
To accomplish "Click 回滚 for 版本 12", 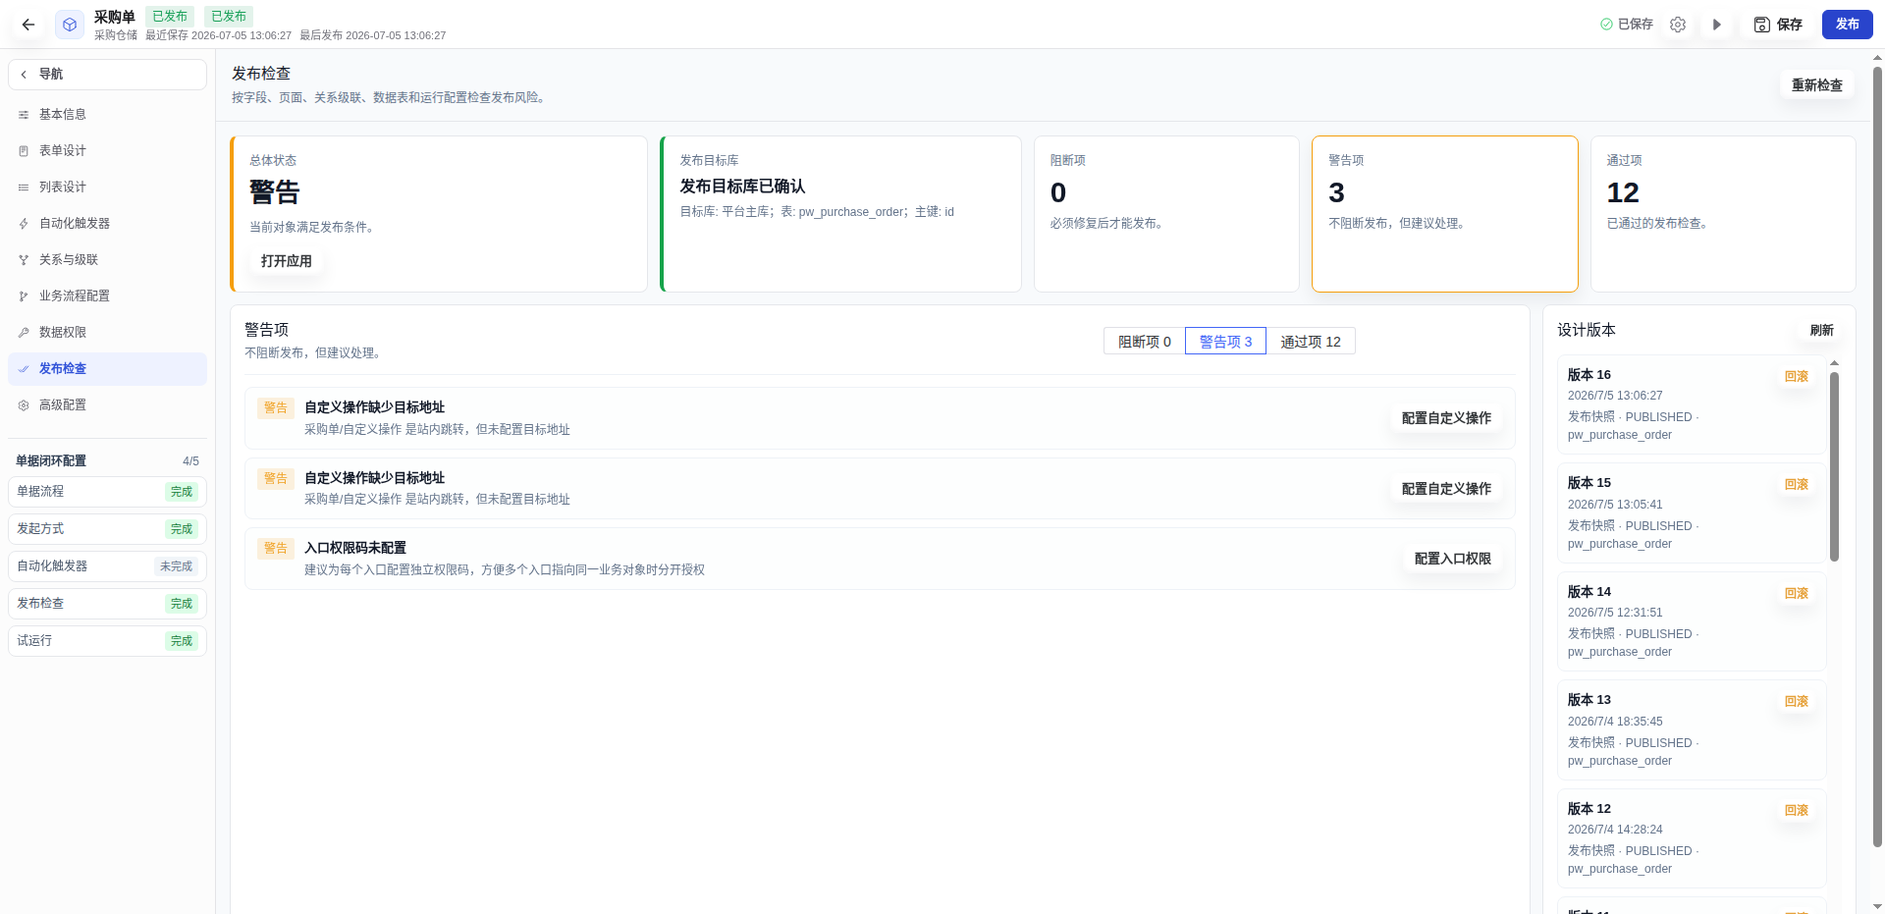I will pyautogui.click(x=1797, y=811).
